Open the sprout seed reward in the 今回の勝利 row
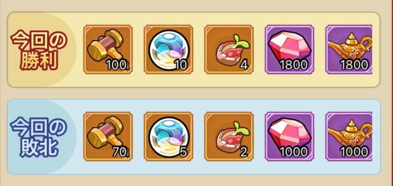Image resolution: width=393 pixels, height=186 pixels. point(229,49)
